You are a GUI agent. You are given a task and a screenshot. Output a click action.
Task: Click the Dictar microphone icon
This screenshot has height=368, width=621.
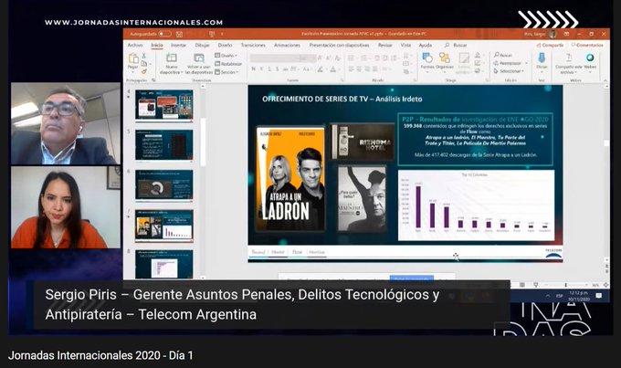542,58
